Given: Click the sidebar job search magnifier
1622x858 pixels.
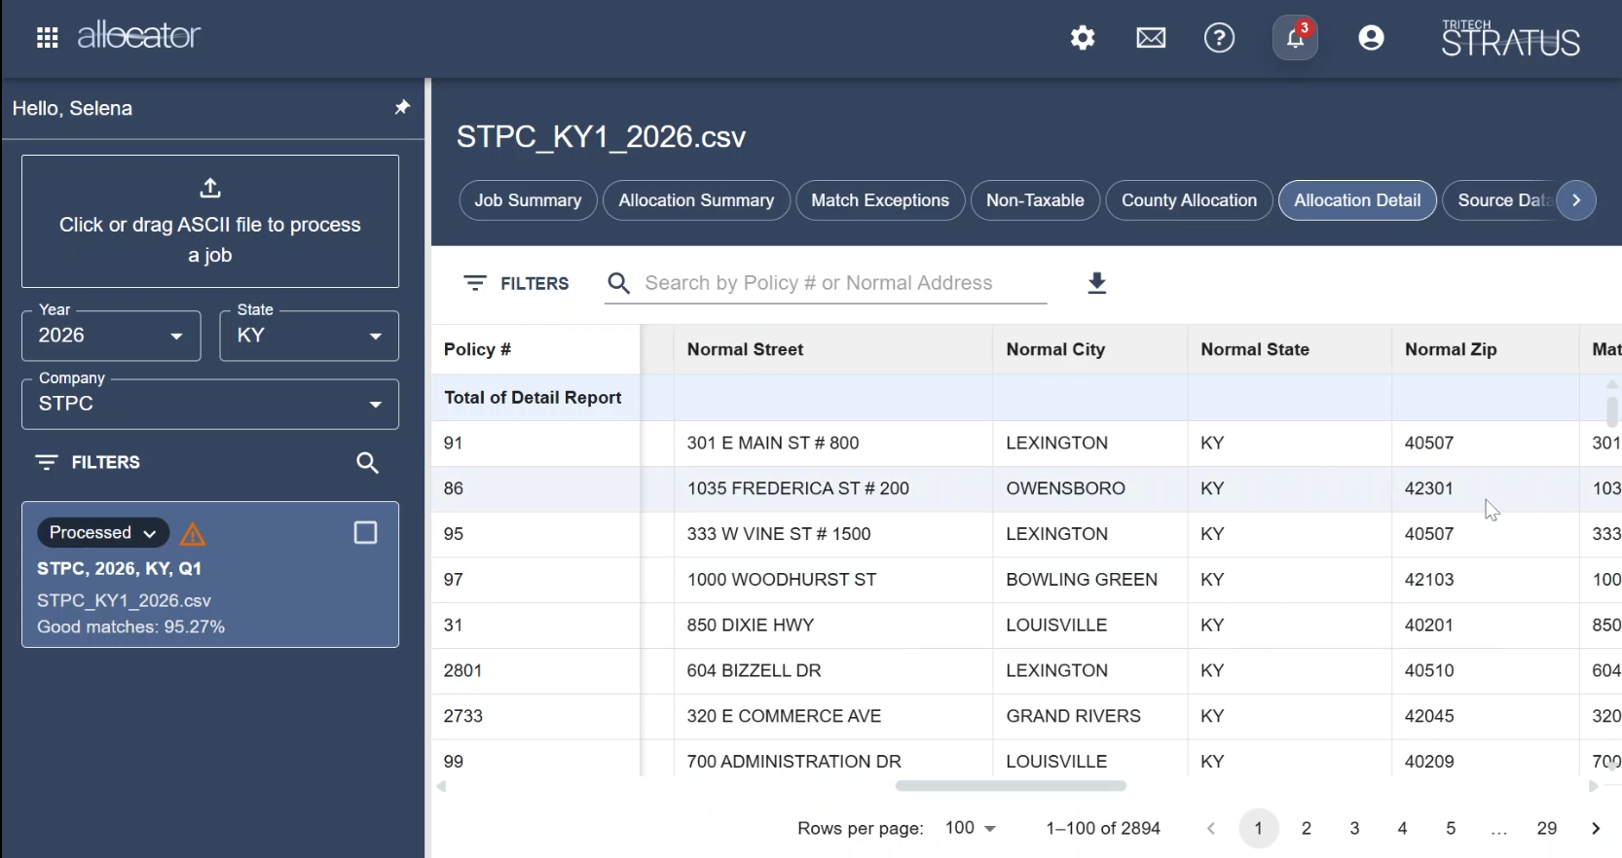Looking at the screenshot, I should 367,463.
